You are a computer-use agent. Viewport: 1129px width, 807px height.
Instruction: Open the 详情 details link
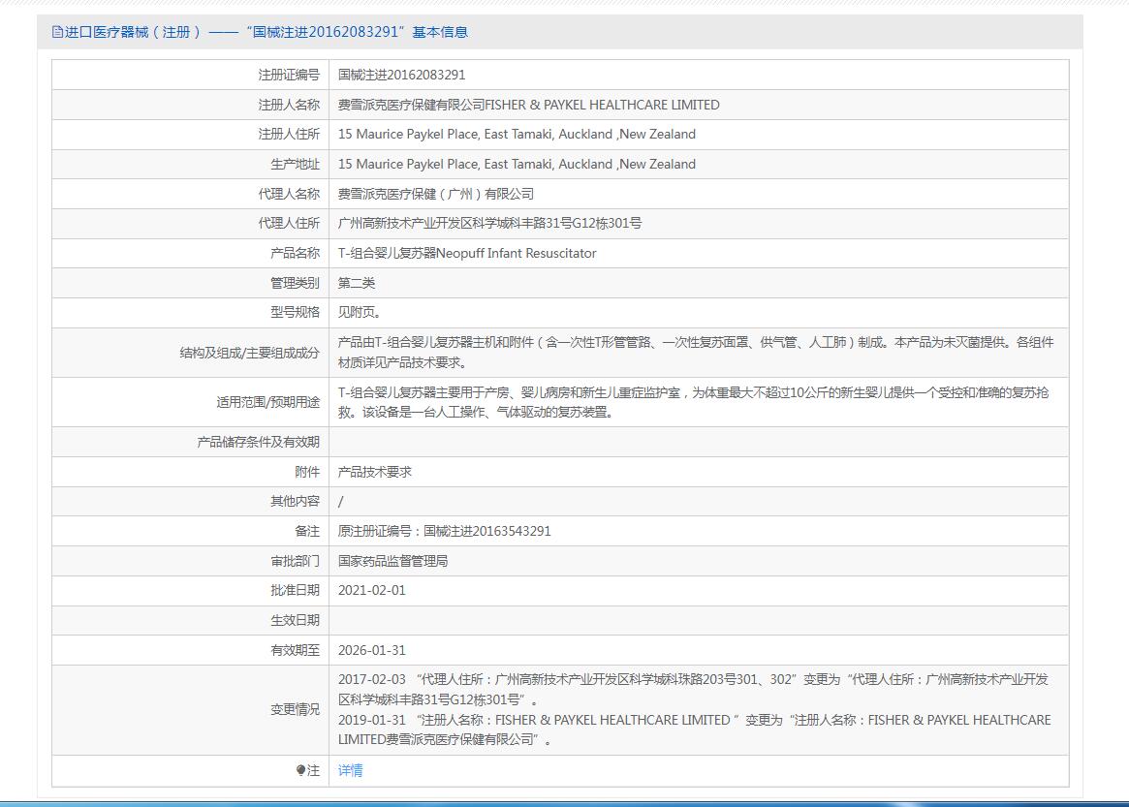point(350,770)
